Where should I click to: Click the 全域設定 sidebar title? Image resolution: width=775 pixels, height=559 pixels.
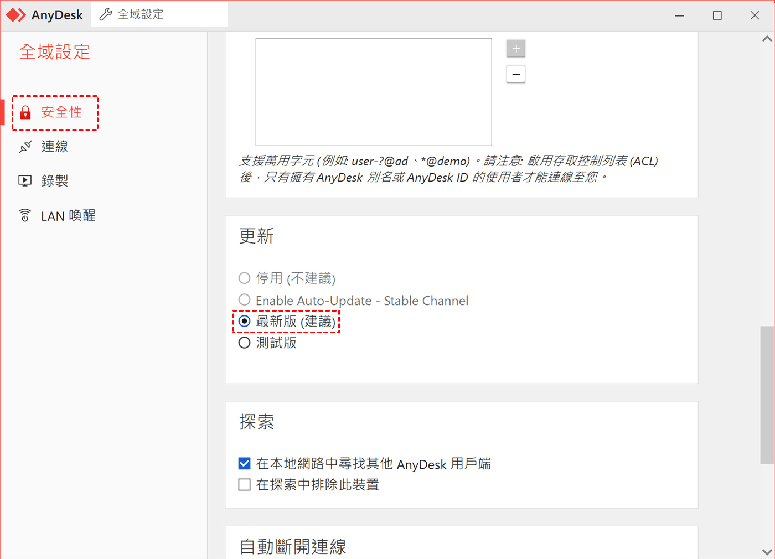[x=55, y=52]
